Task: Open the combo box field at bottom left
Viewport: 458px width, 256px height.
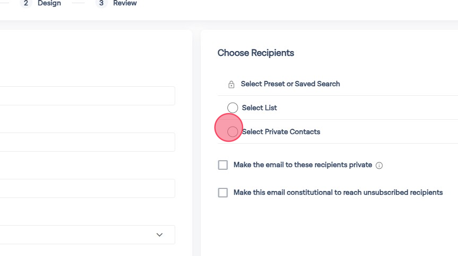Action: coord(80,235)
